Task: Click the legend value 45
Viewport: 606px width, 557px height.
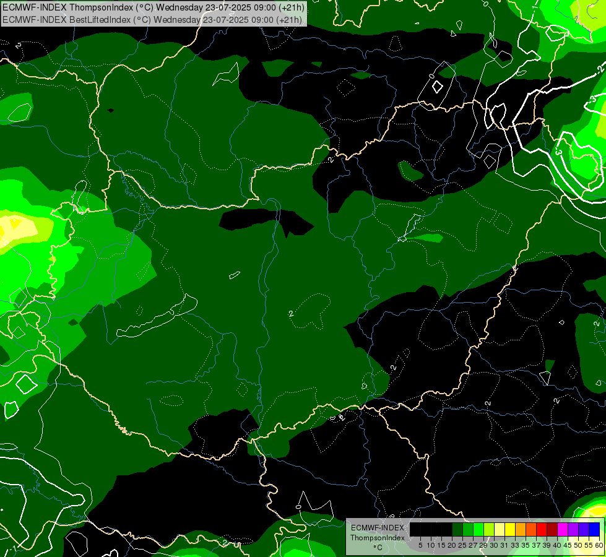Action: (x=568, y=545)
